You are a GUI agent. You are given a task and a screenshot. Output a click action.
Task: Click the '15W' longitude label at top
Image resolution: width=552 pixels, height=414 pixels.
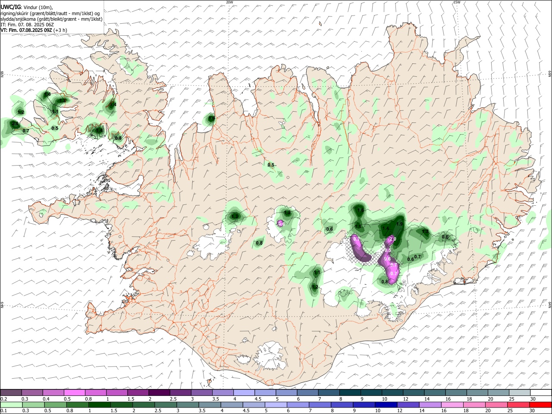coord(457,2)
